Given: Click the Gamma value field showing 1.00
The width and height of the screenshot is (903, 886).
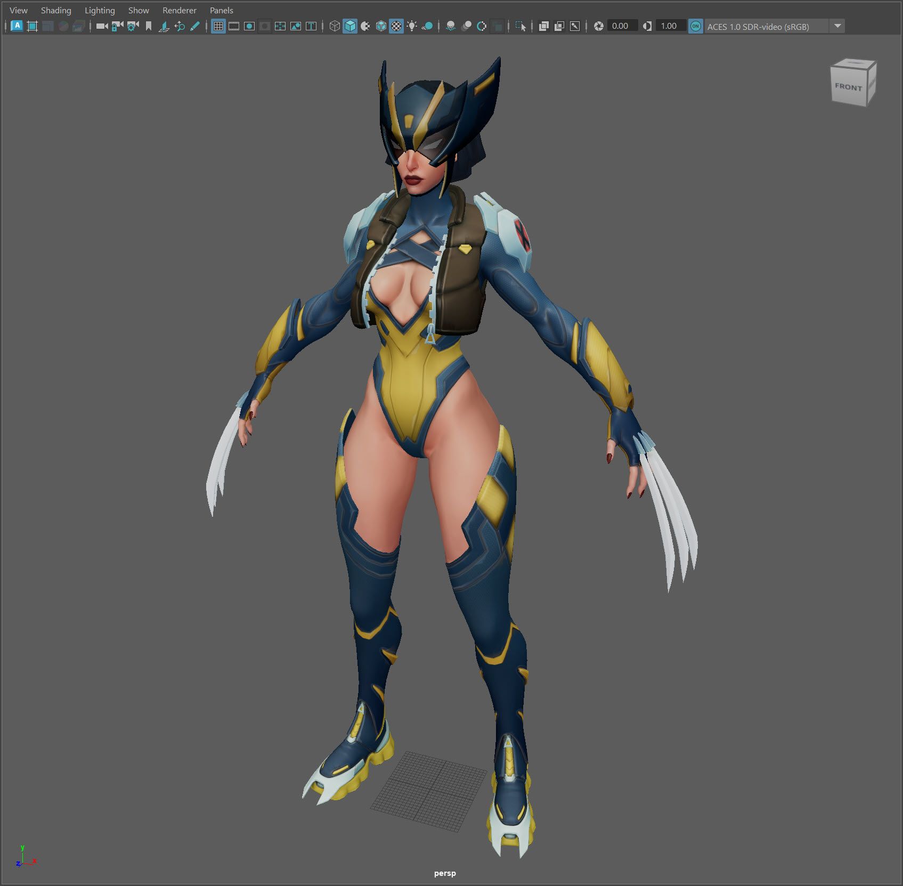Looking at the screenshot, I should point(669,26).
